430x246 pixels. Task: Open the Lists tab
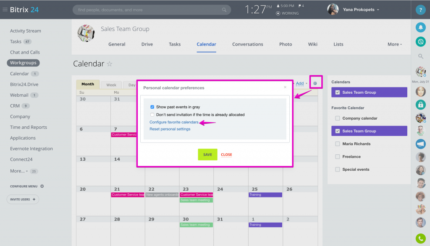(338, 44)
